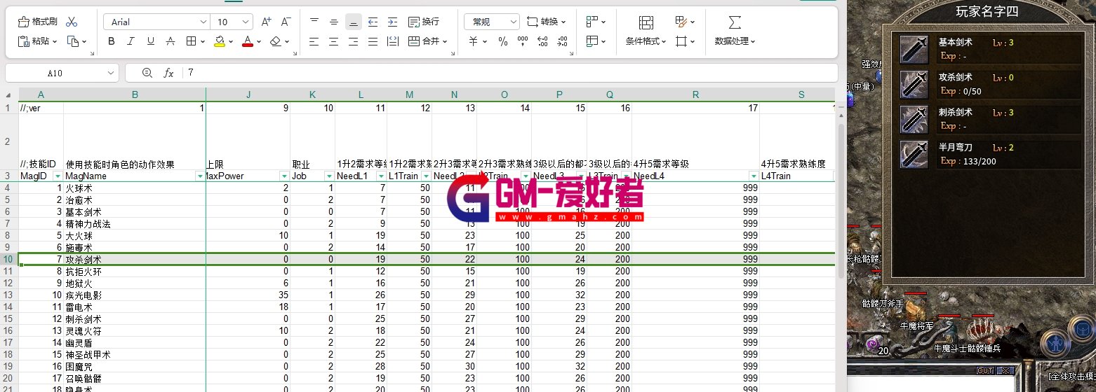Screen dimensions: 1096x392
Task: Click the 换行 wrap text button
Action: (x=424, y=22)
